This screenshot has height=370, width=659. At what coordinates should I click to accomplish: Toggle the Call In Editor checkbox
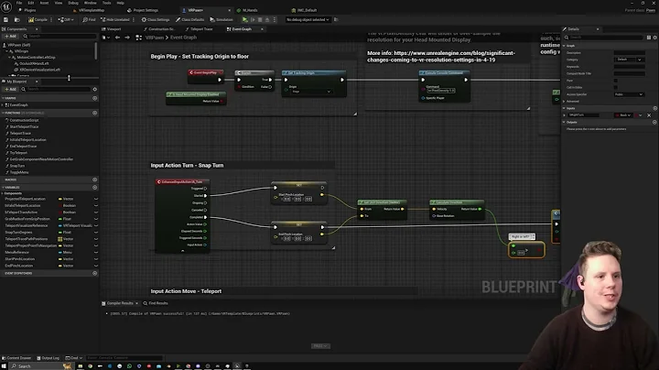[616, 87]
